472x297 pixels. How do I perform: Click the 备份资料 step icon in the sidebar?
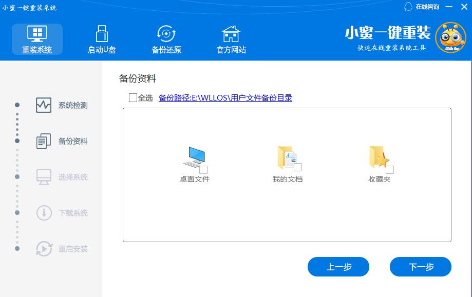pyautogui.click(x=44, y=141)
